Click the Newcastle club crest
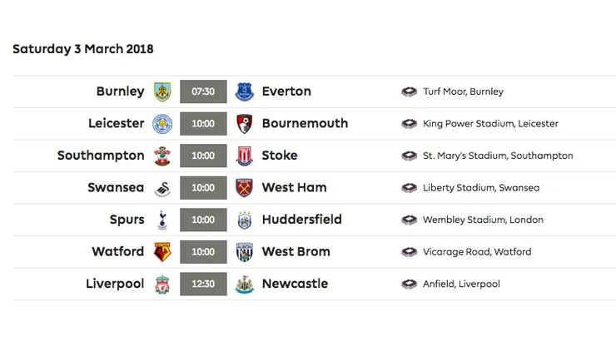This screenshot has height=346, width=616. coord(244,284)
